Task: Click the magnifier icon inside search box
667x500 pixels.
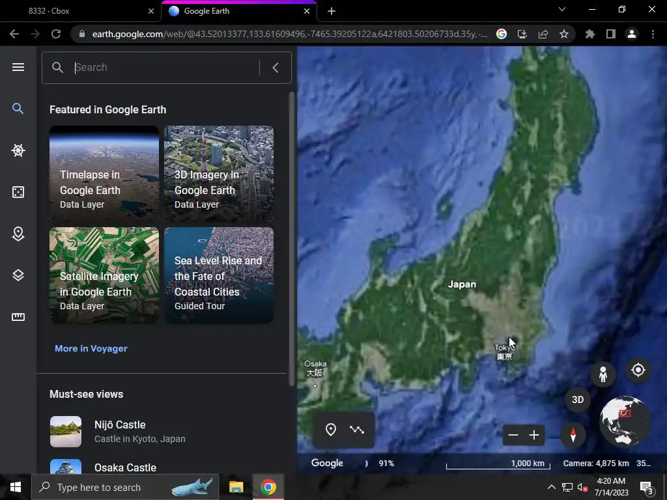Action: [x=57, y=68]
